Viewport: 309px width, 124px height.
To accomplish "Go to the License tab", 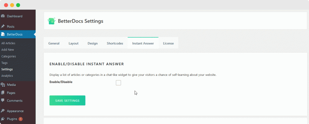I will pos(168,43).
